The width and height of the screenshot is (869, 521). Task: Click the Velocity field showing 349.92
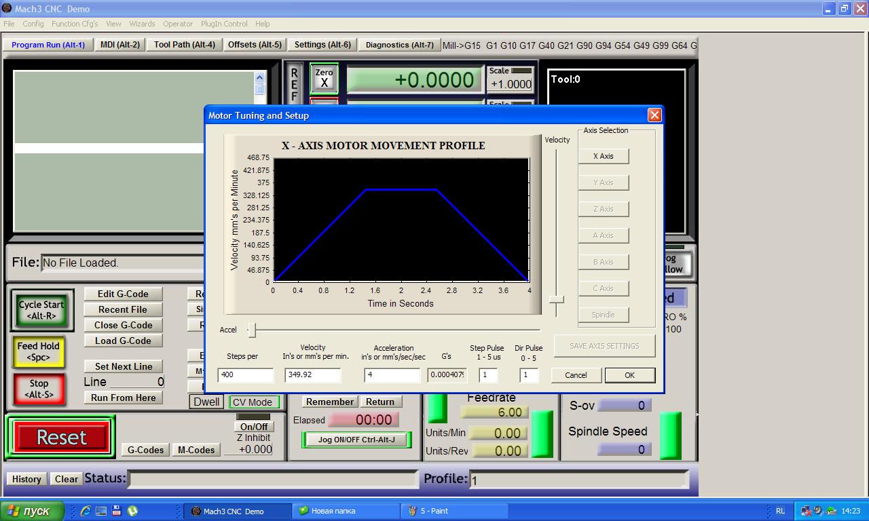click(313, 375)
